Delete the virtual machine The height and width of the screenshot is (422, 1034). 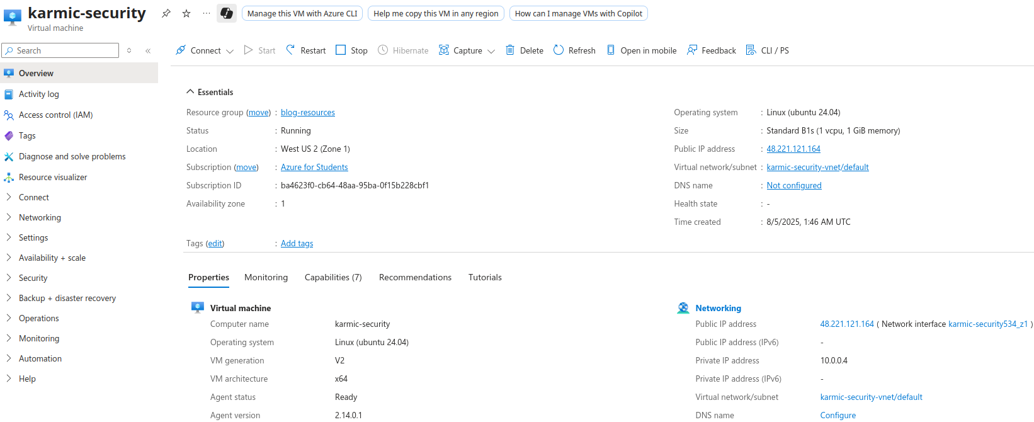point(525,50)
